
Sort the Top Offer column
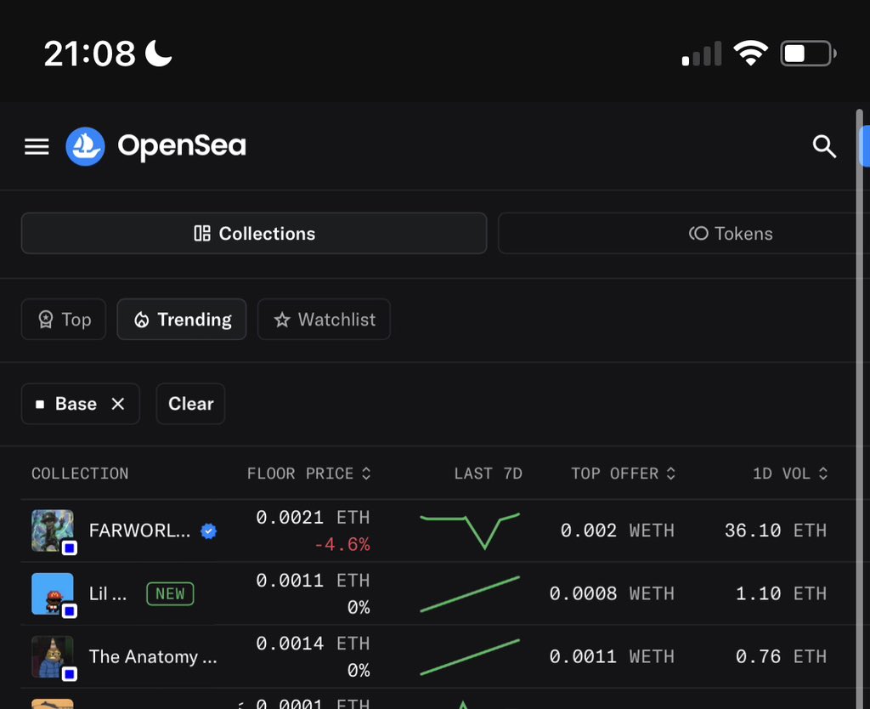tap(671, 474)
